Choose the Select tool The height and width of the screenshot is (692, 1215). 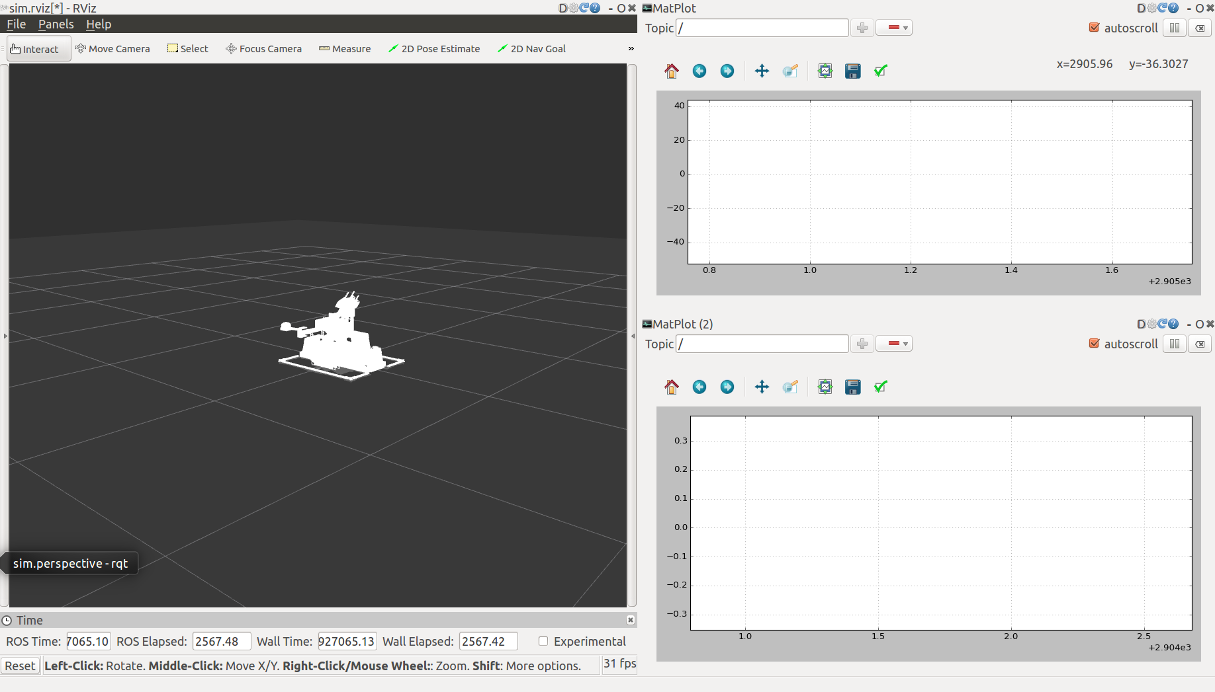click(x=188, y=49)
